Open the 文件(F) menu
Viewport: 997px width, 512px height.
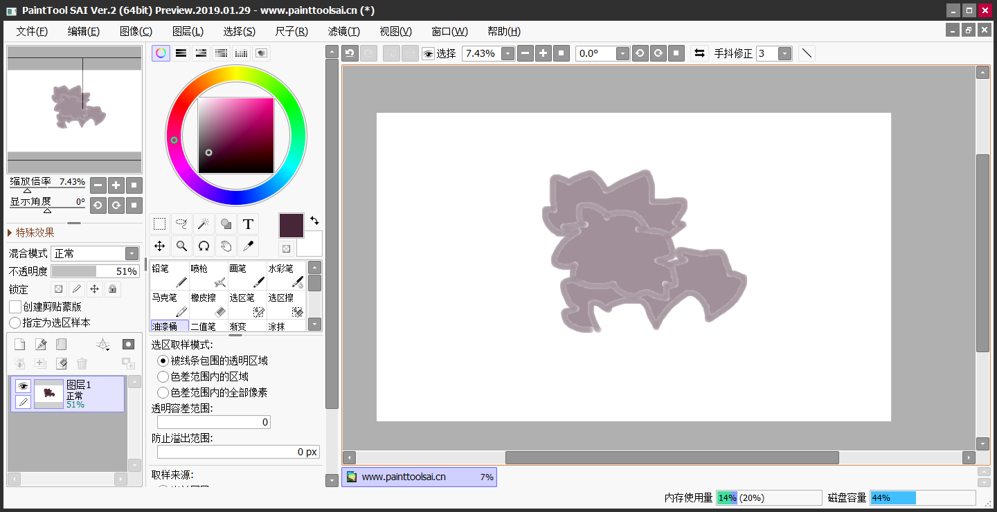click(32, 31)
